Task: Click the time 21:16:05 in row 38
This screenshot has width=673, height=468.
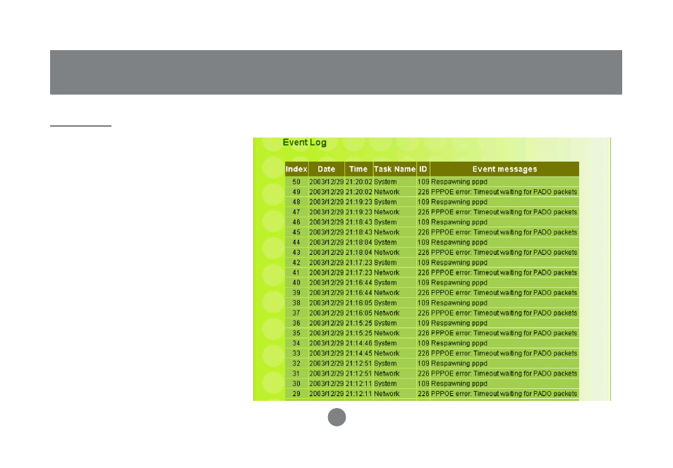Action: (x=359, y=303)
